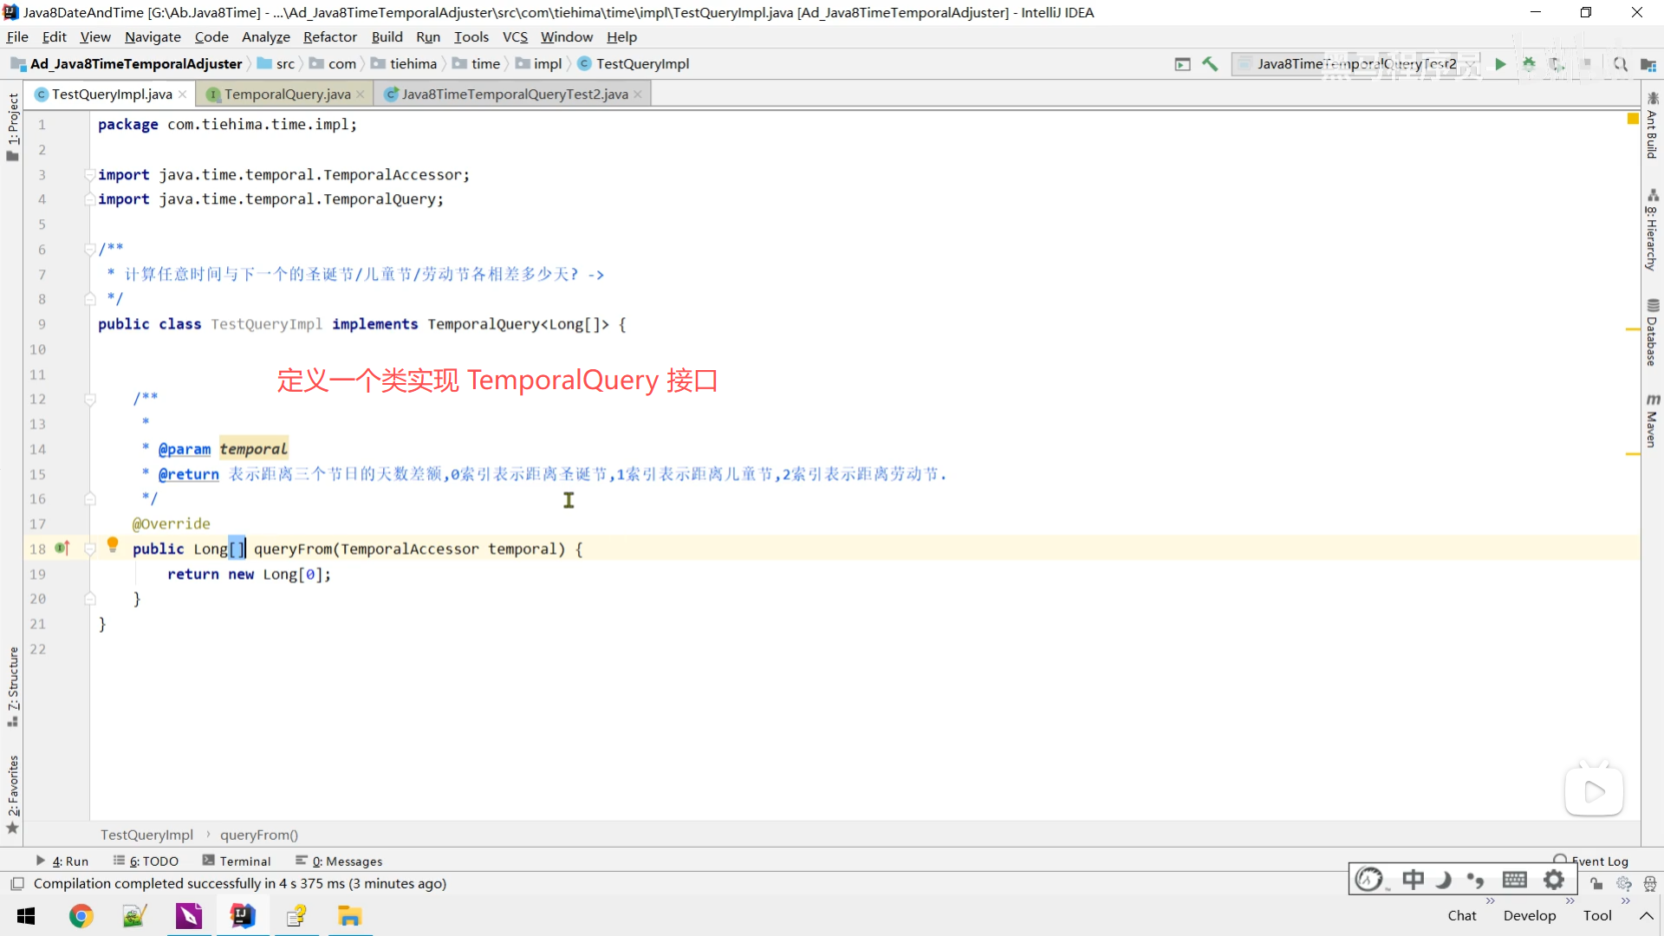Toggle the Maven side panel
This screenshot has width=1664, height=936.
click(x=1652, y=422)
